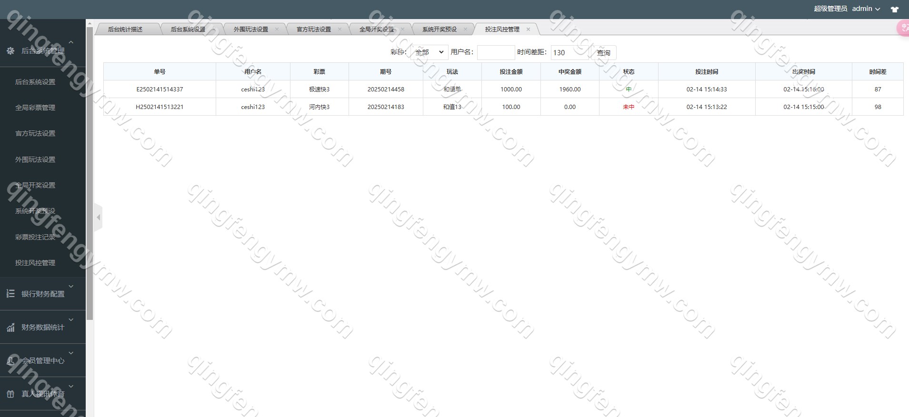Viewport: 909px width, 417px height.
Task: Switch to the 全局开奖设置 tab
Action: coord(377,30)
